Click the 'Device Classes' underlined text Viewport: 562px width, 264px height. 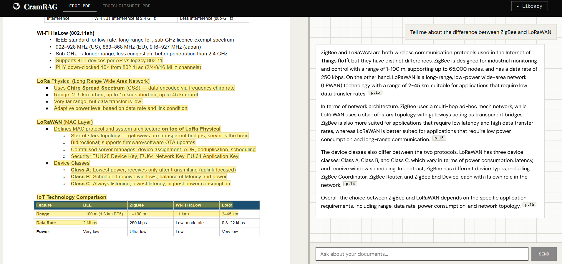[x=72, y=163]
